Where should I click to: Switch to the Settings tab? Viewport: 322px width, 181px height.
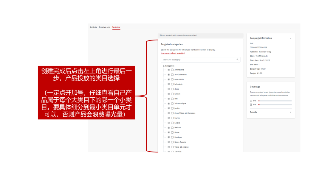coord(93,27)
